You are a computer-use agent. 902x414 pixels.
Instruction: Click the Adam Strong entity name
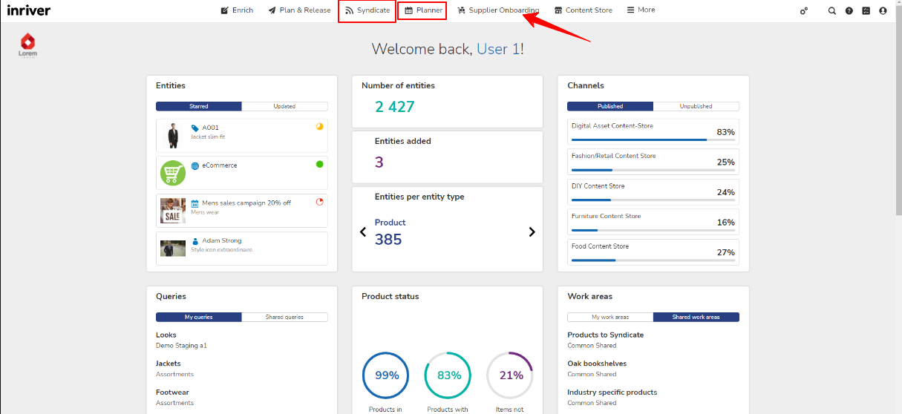(222, 241)
